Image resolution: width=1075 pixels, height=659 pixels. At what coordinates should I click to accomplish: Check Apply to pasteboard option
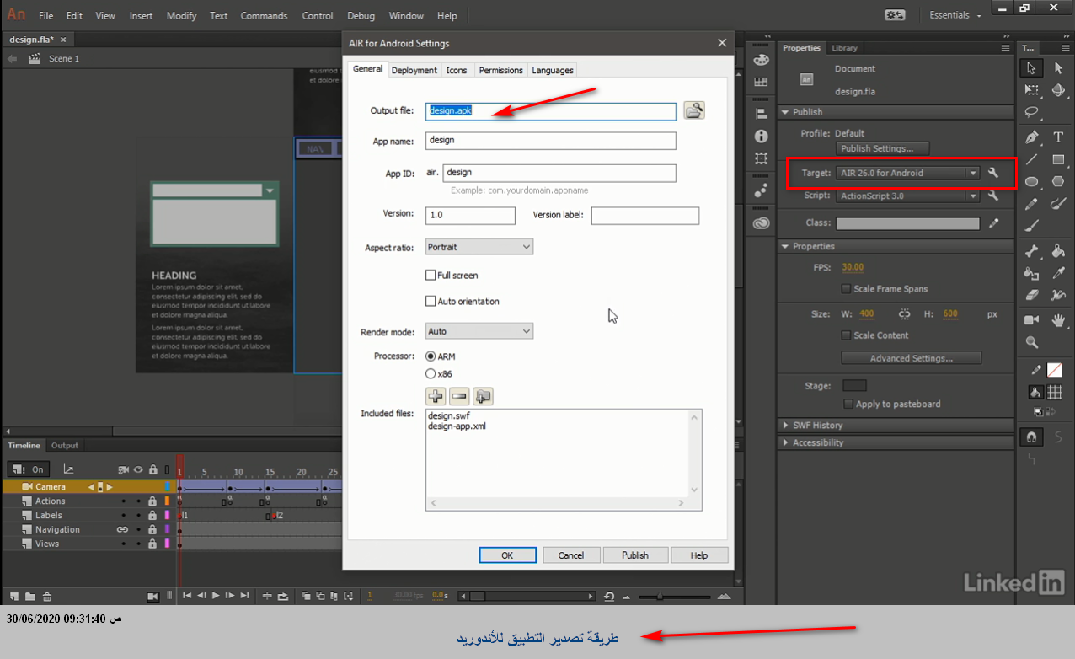(x=848, y=405)
